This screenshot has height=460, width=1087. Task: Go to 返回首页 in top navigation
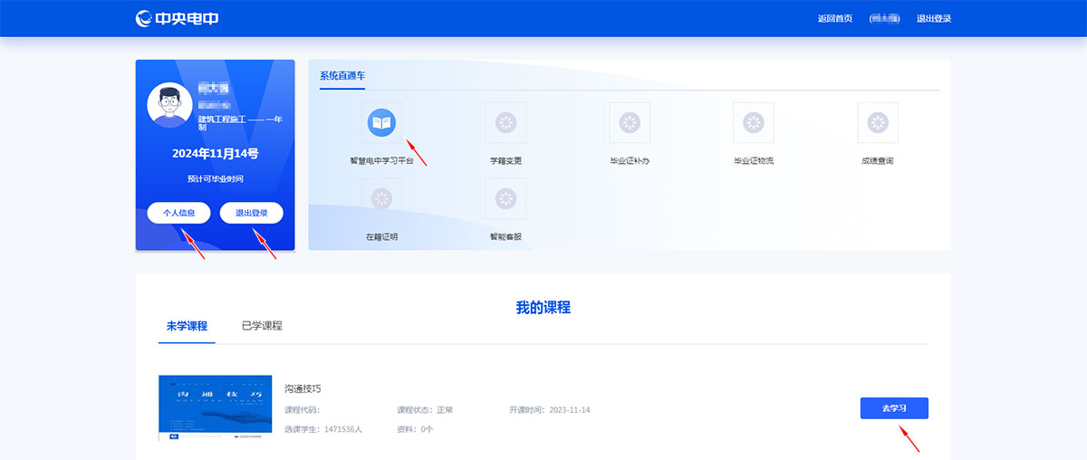[x=834, y=18]
